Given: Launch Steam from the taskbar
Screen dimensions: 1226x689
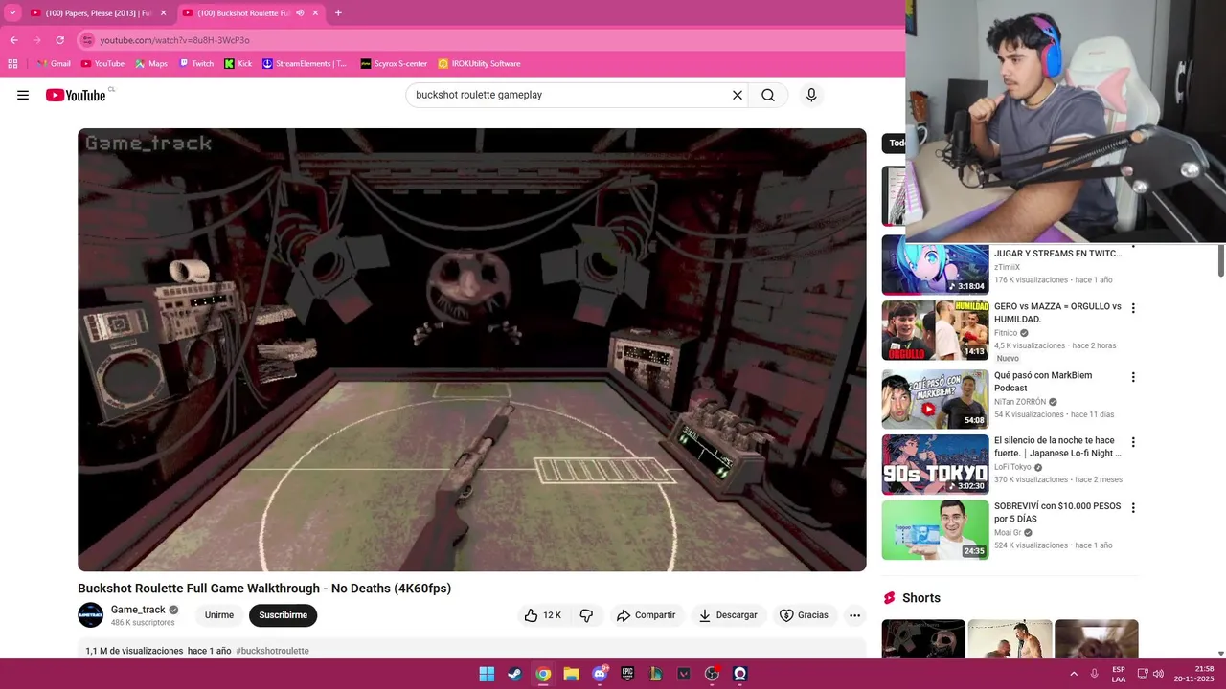Looking at the screenshot, I should 514,674.
